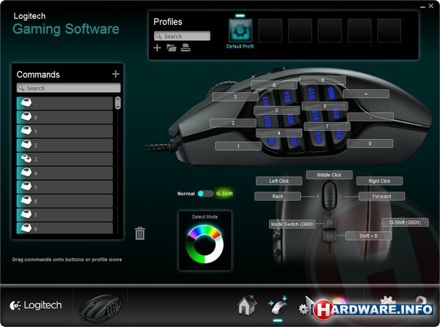440x327 pixels.
Task: Open the Home screen icon
Action: pos(247,305)
